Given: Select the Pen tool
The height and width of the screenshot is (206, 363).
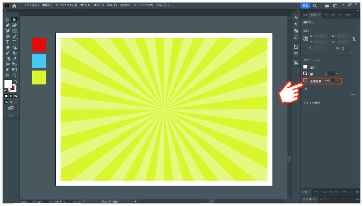Looking at the screenshot, I should point(7,25).
